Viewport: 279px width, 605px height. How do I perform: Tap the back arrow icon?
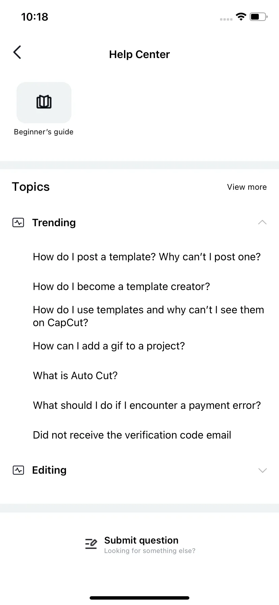[x=17, y=52]
